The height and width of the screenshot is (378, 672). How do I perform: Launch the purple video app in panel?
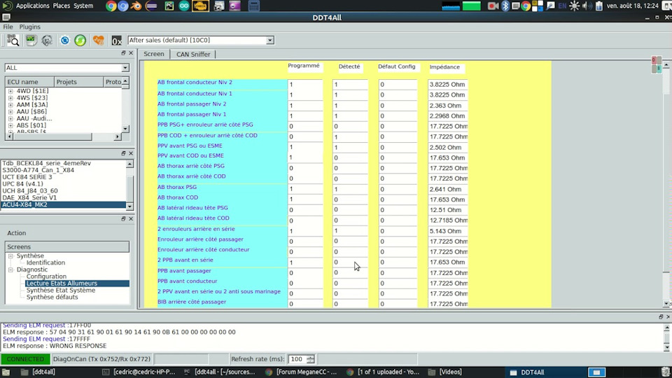click(x=235, y=6)
